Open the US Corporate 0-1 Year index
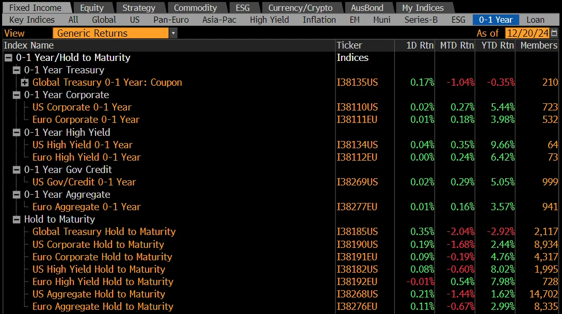Screen dimensions: 562x314 point(82,107)
